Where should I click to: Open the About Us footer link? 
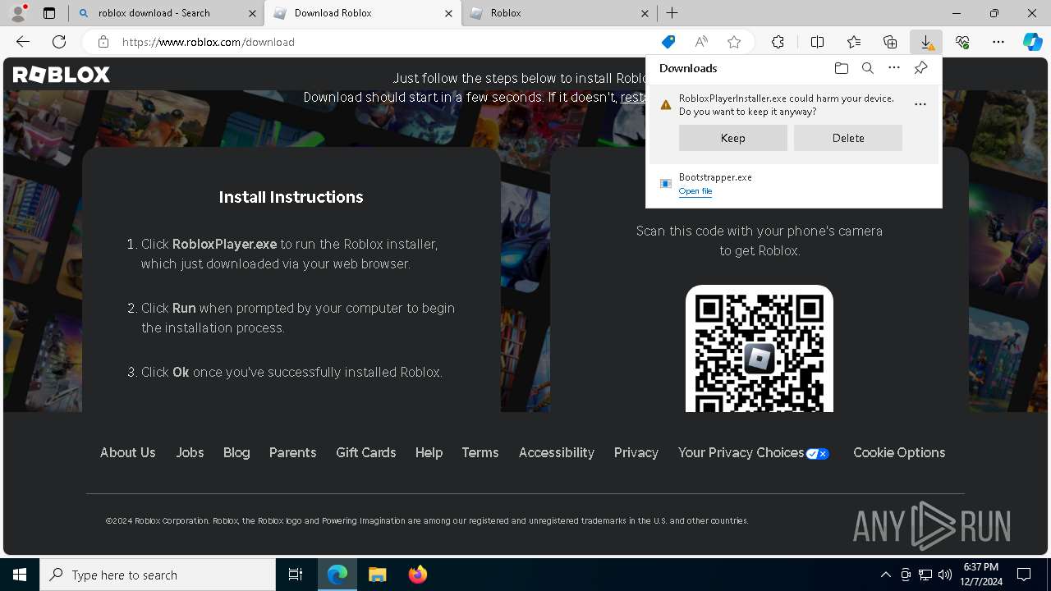(127, 452)
